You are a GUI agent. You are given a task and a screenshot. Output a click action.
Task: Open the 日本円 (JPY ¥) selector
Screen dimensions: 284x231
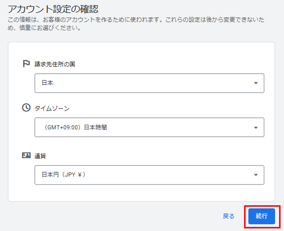tap(149, 175)
